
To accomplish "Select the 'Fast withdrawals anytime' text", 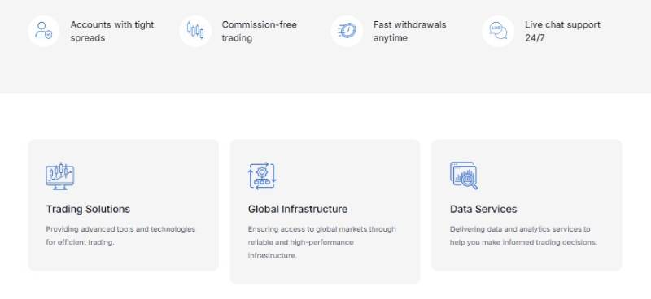I will (410, 31).
